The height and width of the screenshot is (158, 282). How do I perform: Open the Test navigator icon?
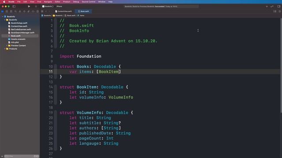[x=24, y=11]
